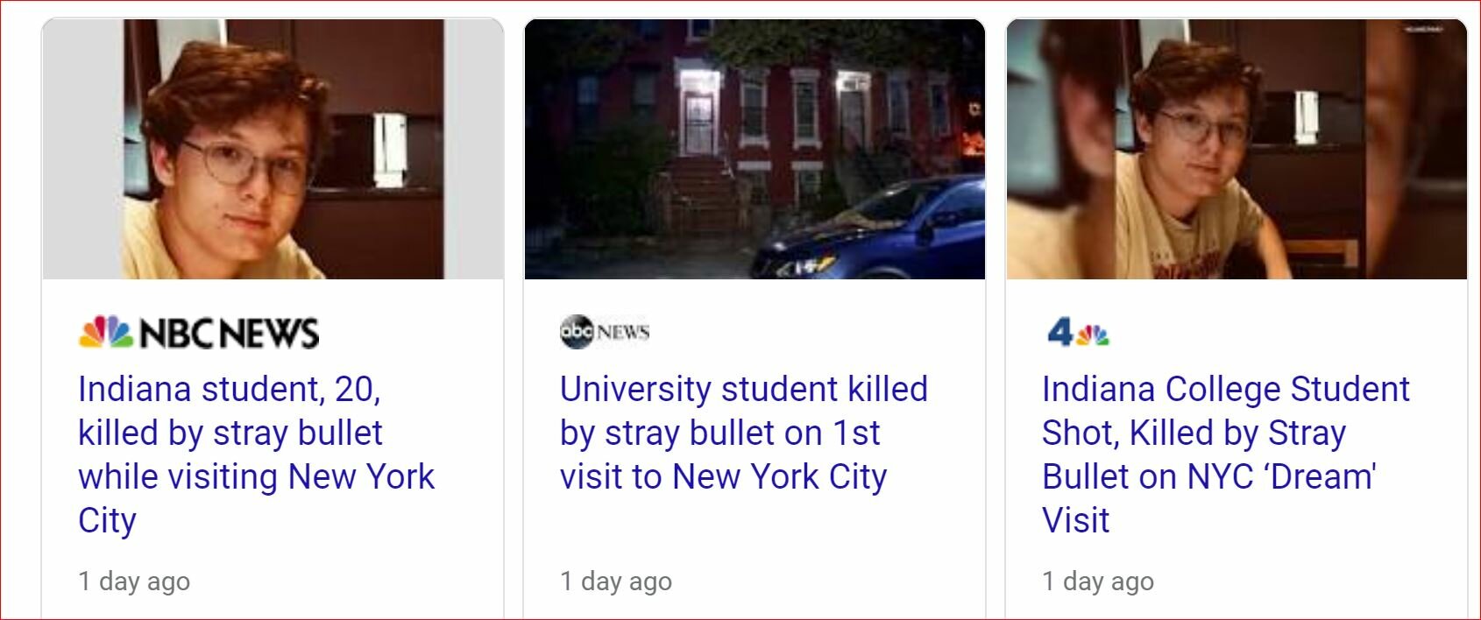Image resolution: width=1481 pixels, height=620 pixels.
Task: Click the watermark in NBC 4 photo corner
Action: [x=1424, y=30]
